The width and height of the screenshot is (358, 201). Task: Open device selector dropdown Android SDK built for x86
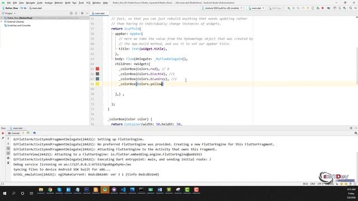pyautogui.click(x=222, y=8)
